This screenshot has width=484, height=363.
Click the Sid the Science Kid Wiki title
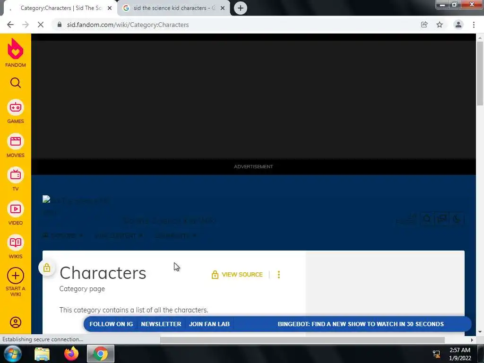pyautogui.click(x=170, y=221)
